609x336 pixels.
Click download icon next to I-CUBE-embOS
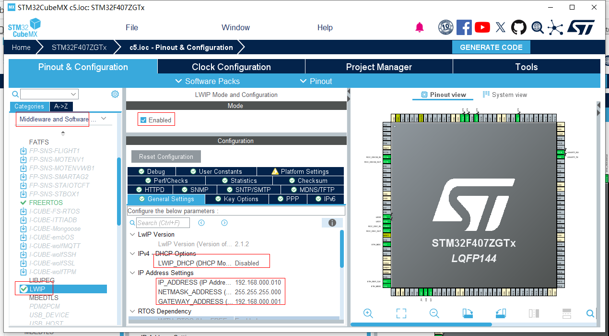coord(23,237)
